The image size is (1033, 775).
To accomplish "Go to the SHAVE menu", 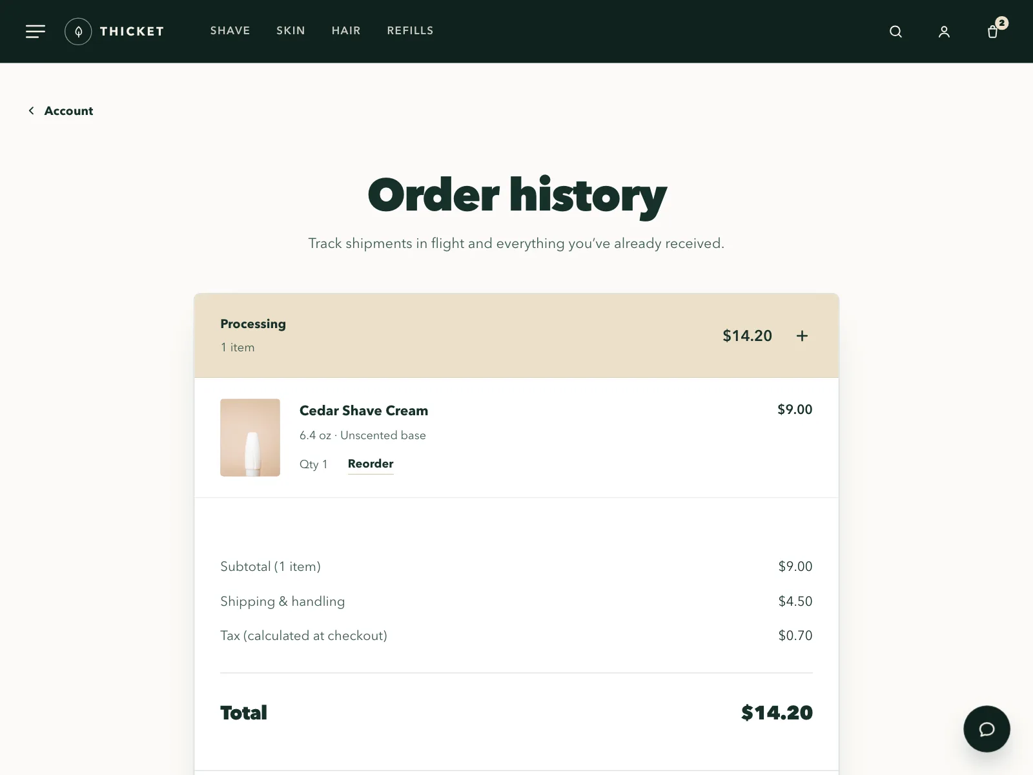I will (x=230, y=30).
